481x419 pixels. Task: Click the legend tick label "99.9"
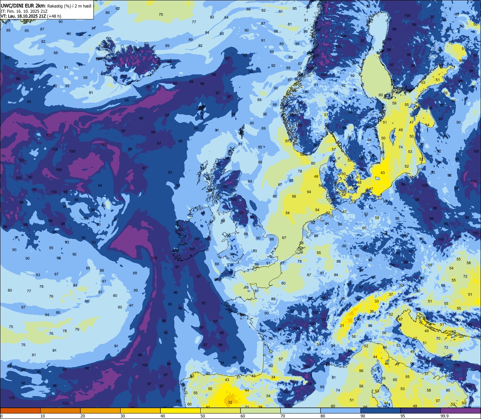(x=445, y=416)
